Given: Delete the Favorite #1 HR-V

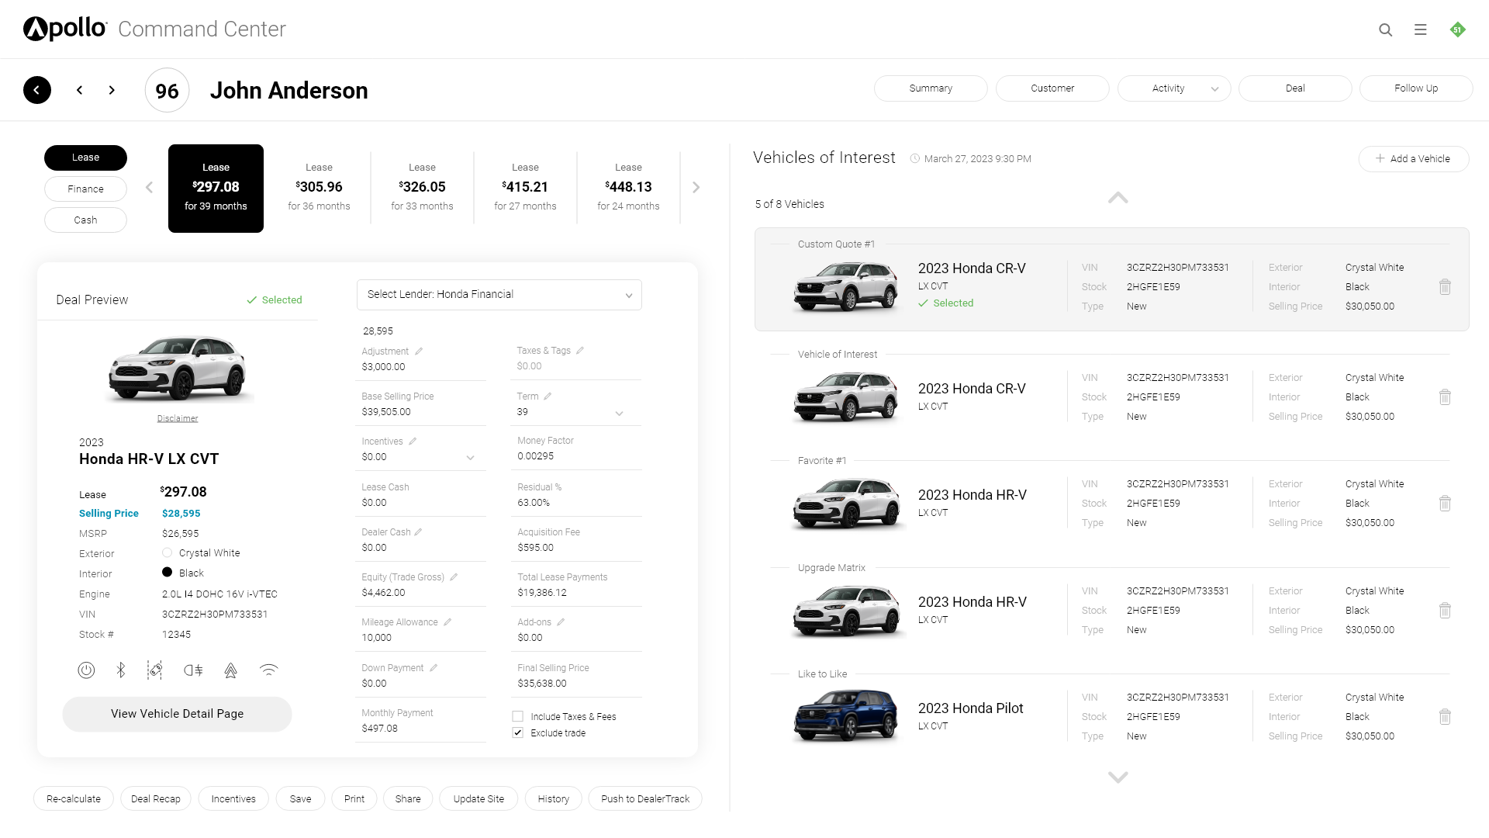Looking at the screenshot, I should [1445, 504].
